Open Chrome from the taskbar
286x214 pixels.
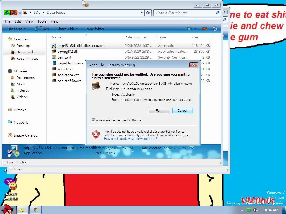[x=35, y=210]
